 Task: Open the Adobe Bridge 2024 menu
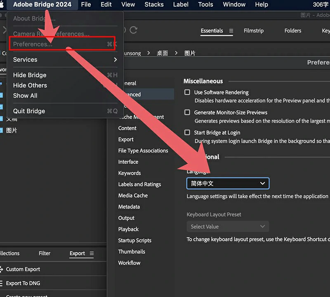pos(42,5)
